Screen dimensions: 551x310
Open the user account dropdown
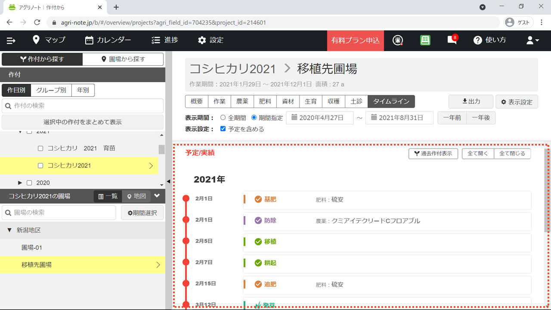pyautogui.click(x=532, y=40)
